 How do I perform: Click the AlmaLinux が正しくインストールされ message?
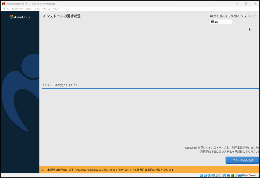click(222, 148)
